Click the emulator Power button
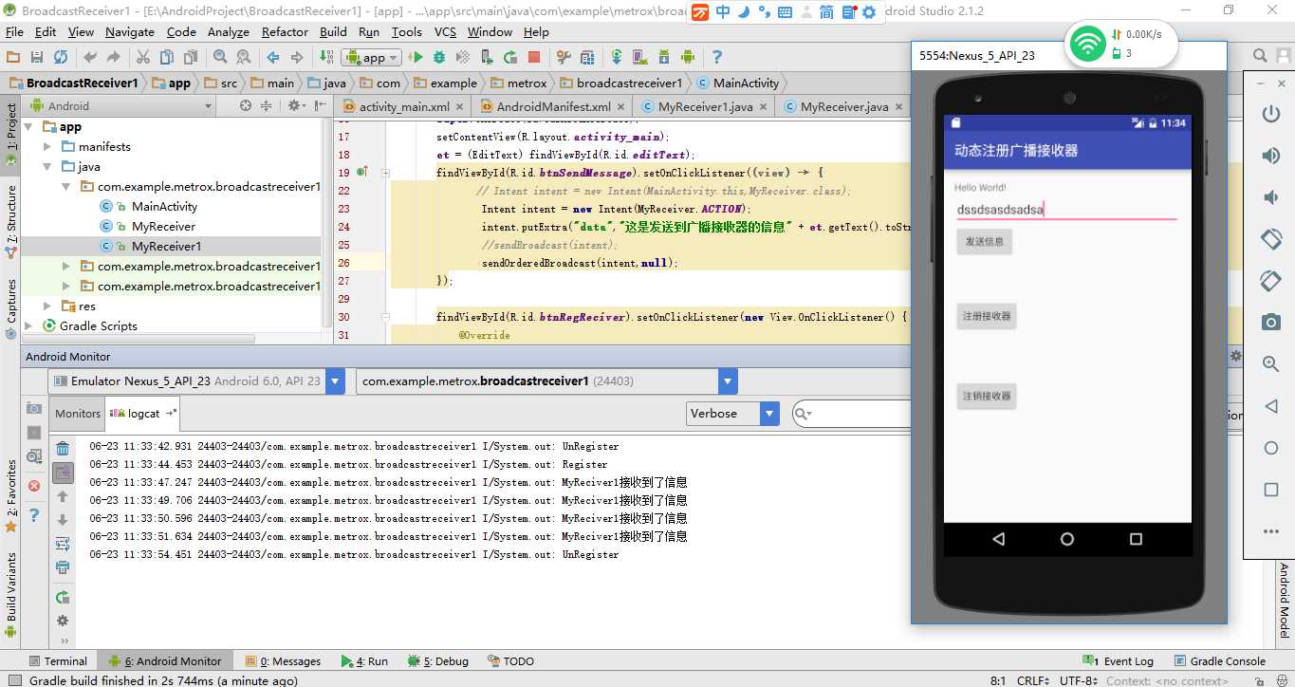The image size is (1295, 687). point(1271,115)
